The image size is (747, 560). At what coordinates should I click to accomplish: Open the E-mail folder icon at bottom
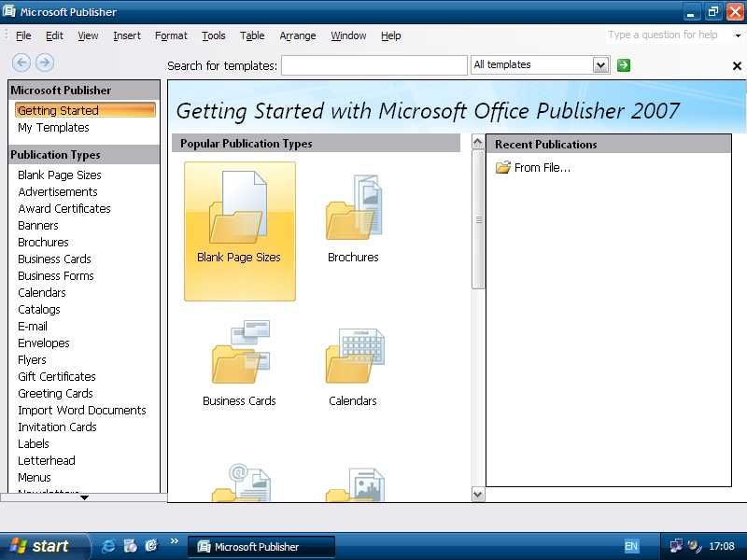pos(241,483)
